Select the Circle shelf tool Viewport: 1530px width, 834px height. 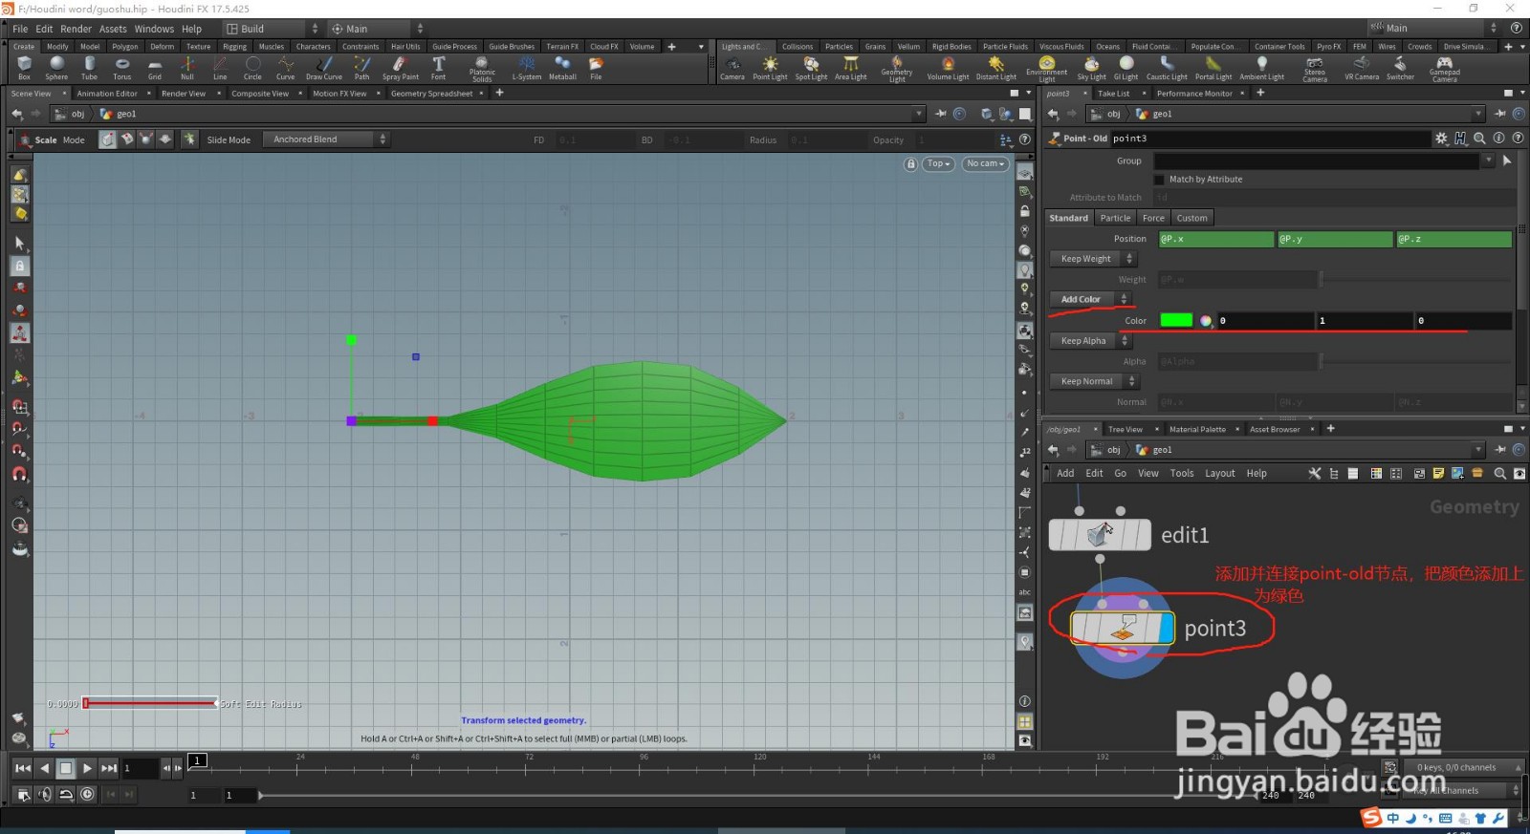[x=252, y=68]
